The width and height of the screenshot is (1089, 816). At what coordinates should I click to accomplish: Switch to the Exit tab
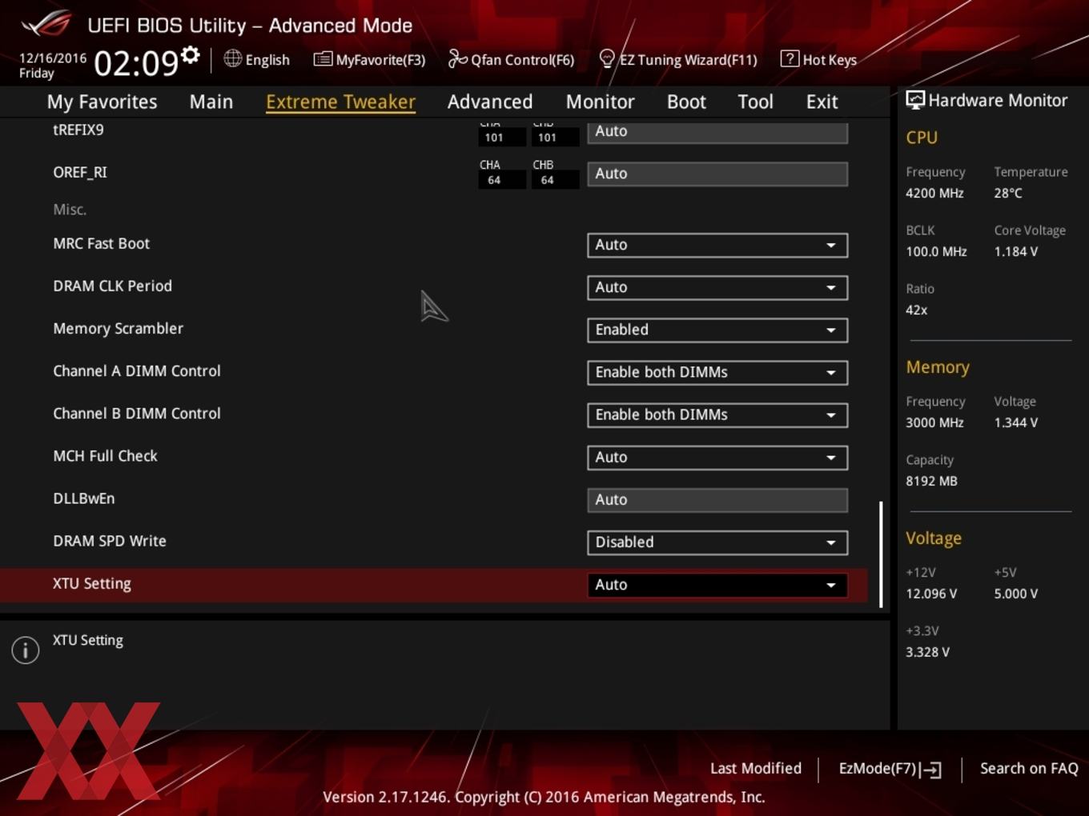822,102
